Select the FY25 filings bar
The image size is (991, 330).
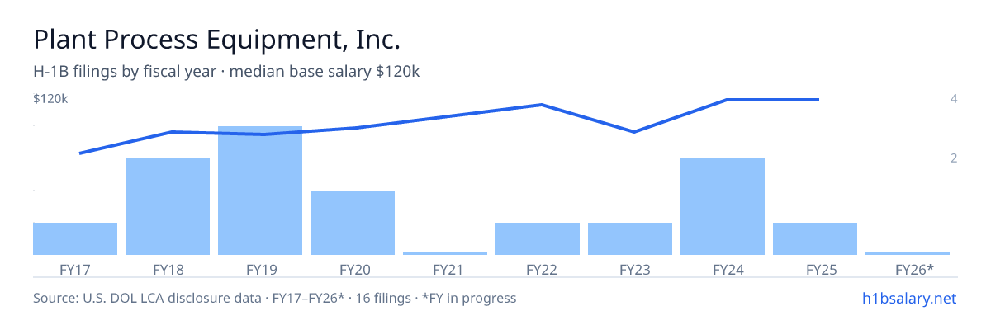tap(815, 238)
